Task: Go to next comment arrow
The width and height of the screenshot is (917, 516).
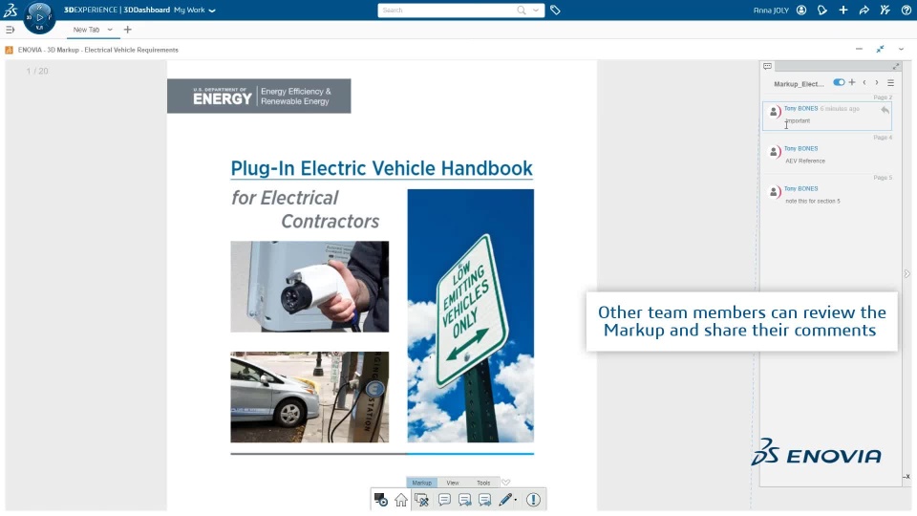Action: (x=877, y=82)
